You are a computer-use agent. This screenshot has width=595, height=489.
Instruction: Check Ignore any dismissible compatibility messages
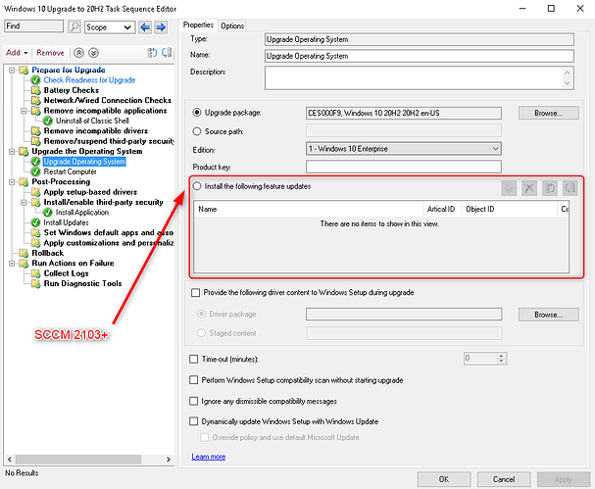[193, 401]
